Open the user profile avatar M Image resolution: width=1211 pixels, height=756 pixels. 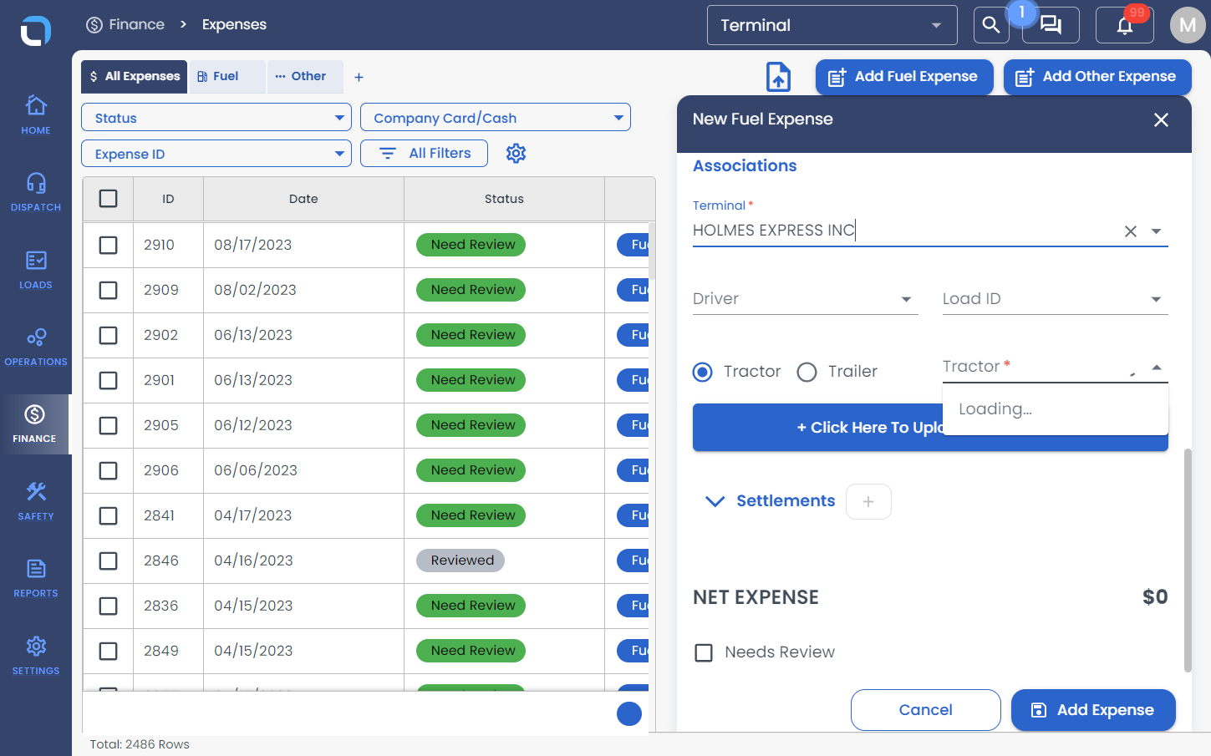tap(1188, 26)
